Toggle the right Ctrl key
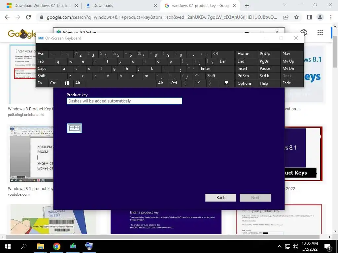338x253 pixels. pos(175,83)
